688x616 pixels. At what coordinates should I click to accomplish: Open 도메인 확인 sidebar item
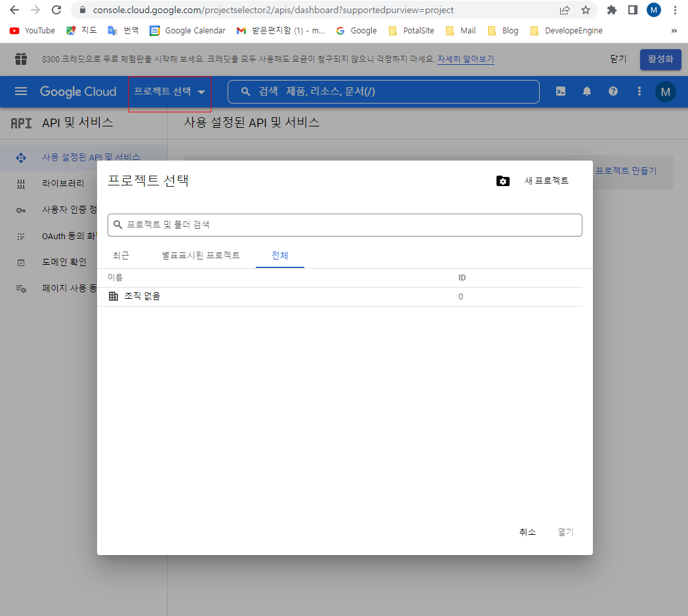64,262
